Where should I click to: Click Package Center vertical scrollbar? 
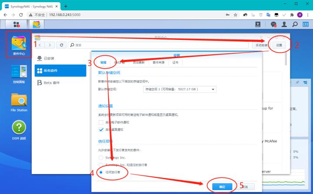286,59
